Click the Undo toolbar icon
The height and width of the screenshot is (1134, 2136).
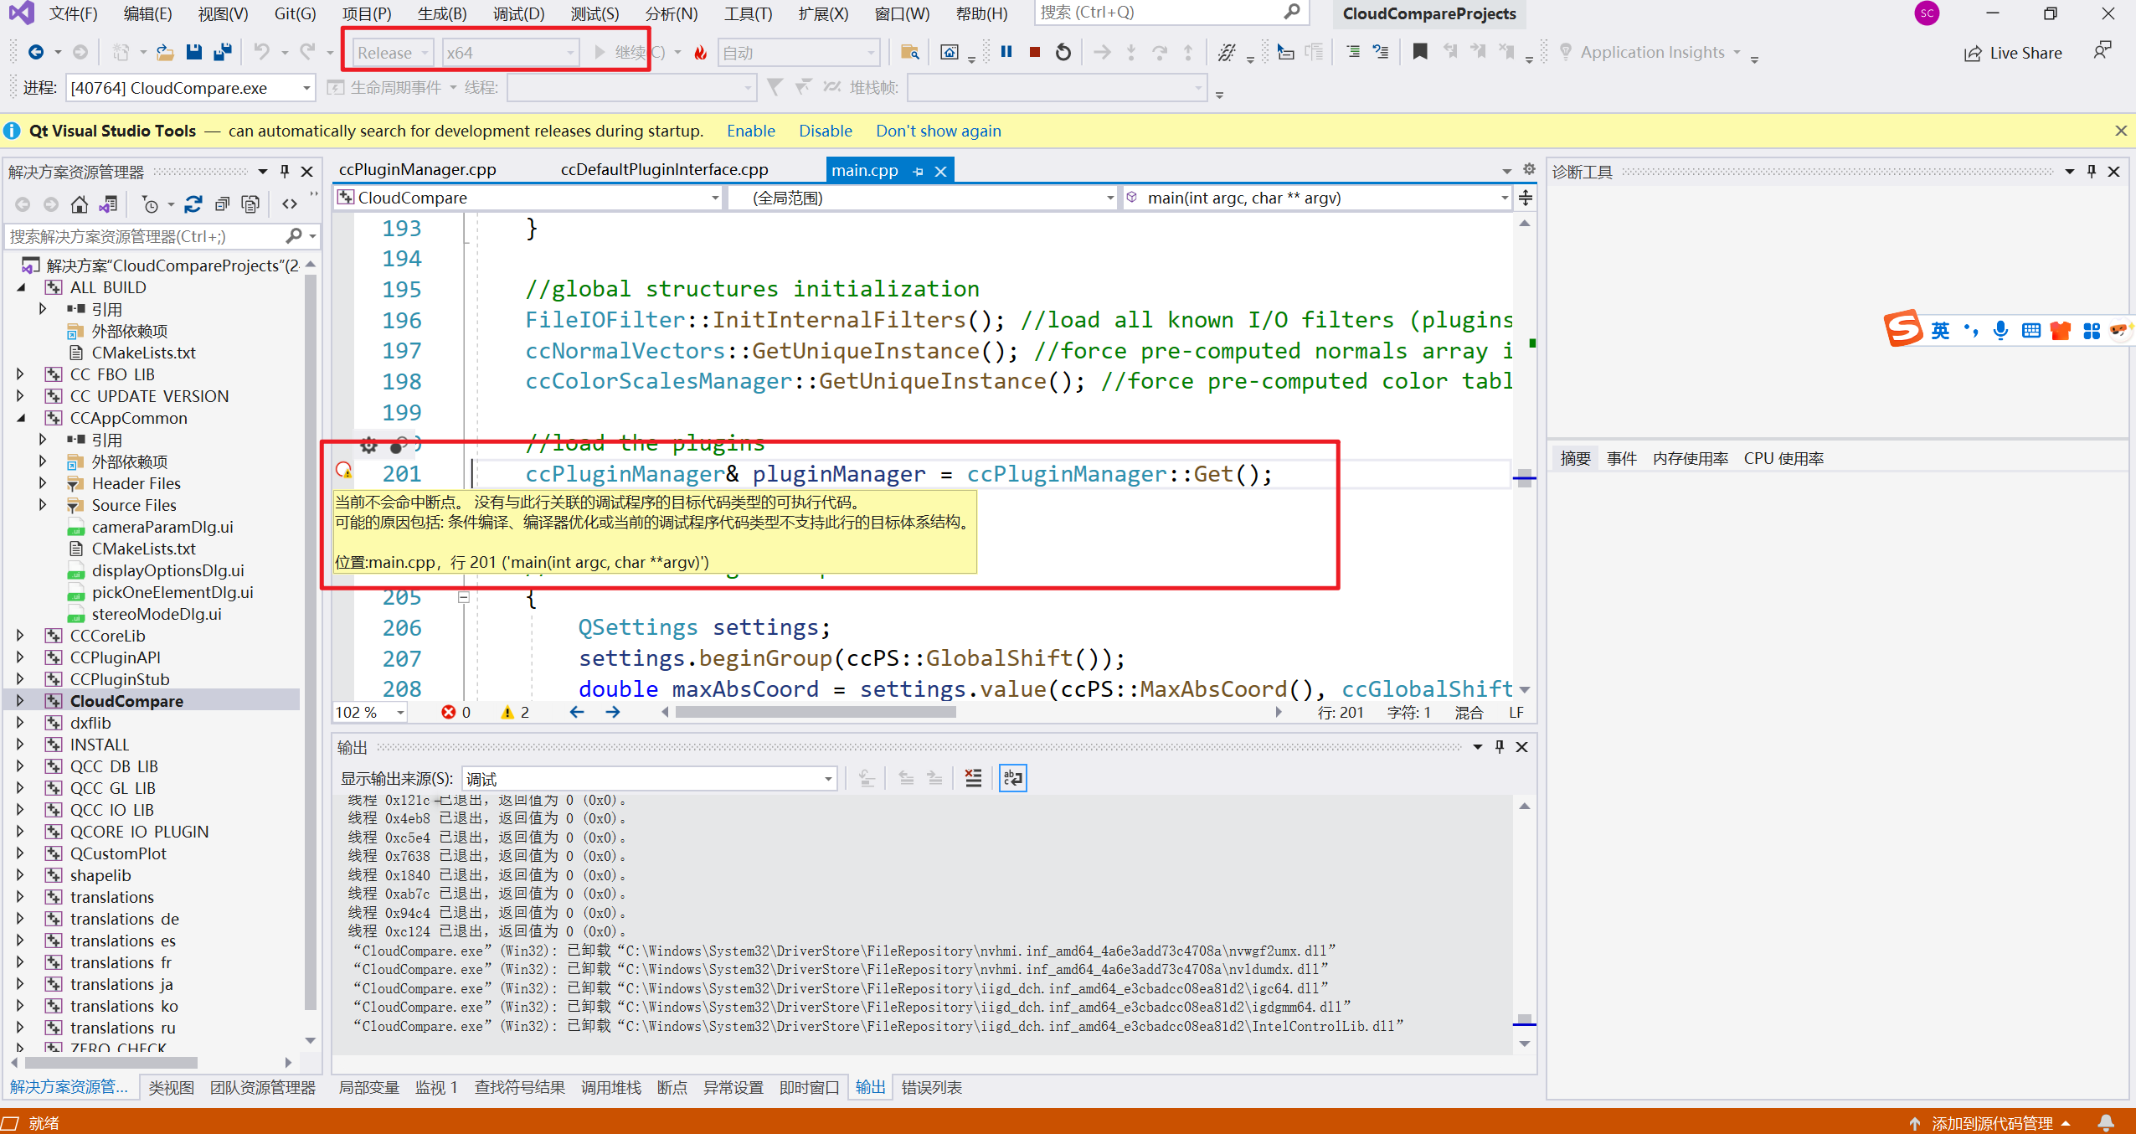coord(262,52)
